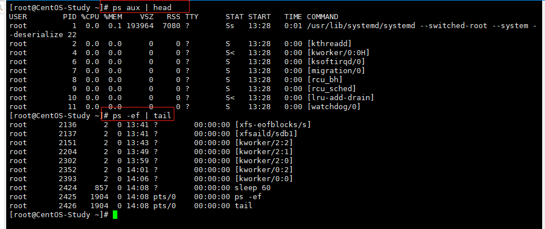Click the start time 13:59
Image resolution: width=545 pixels, height=229 pixels.
click(x=137, y=160)
